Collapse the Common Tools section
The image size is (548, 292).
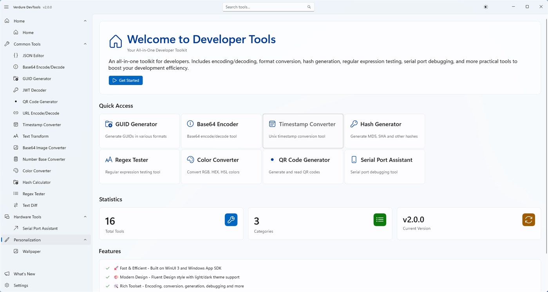(85, 44)
